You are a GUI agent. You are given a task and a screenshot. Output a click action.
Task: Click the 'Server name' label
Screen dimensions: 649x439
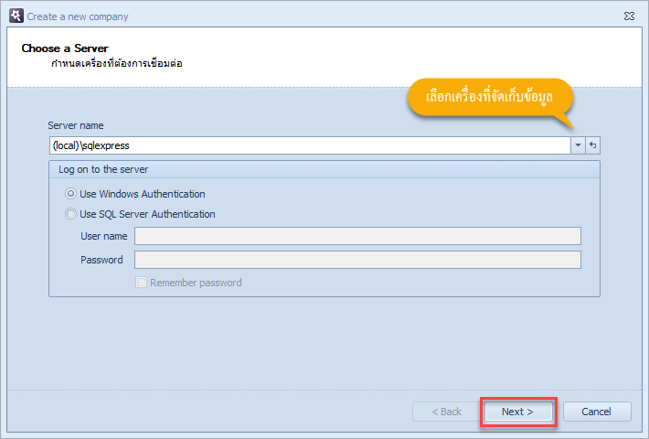point(76,125)
